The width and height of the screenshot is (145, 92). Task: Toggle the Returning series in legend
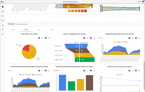coord(121,42)
